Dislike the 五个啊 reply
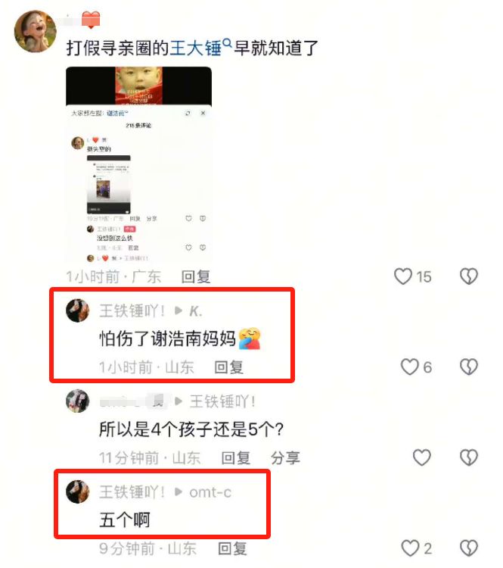The height and width of the screenshot is (568, 503). coord(469,548)
